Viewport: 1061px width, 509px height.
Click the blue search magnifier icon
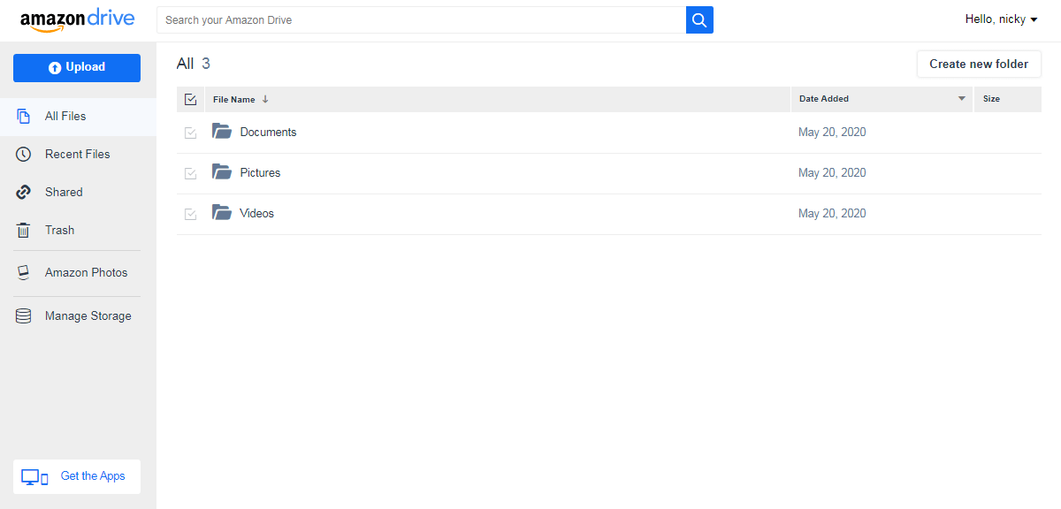pos(699,19)
